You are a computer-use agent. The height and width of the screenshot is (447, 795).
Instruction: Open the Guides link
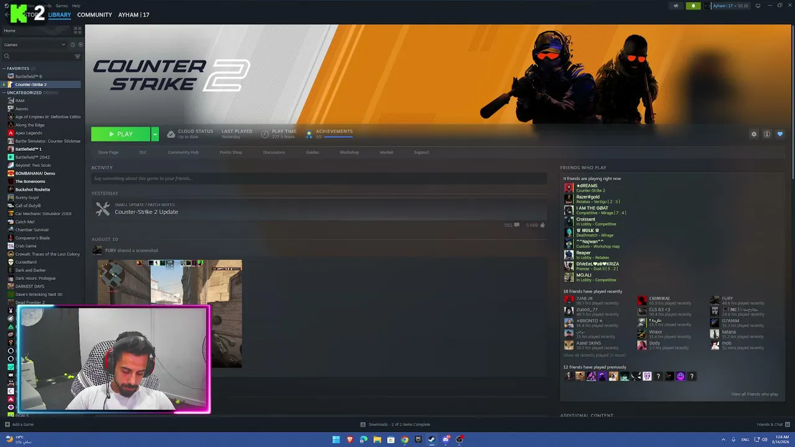coord(312,152)
